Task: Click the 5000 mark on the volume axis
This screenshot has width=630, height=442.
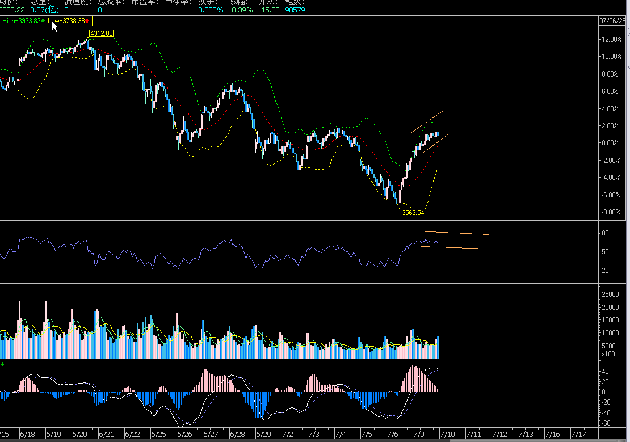Action: [608, 346]
